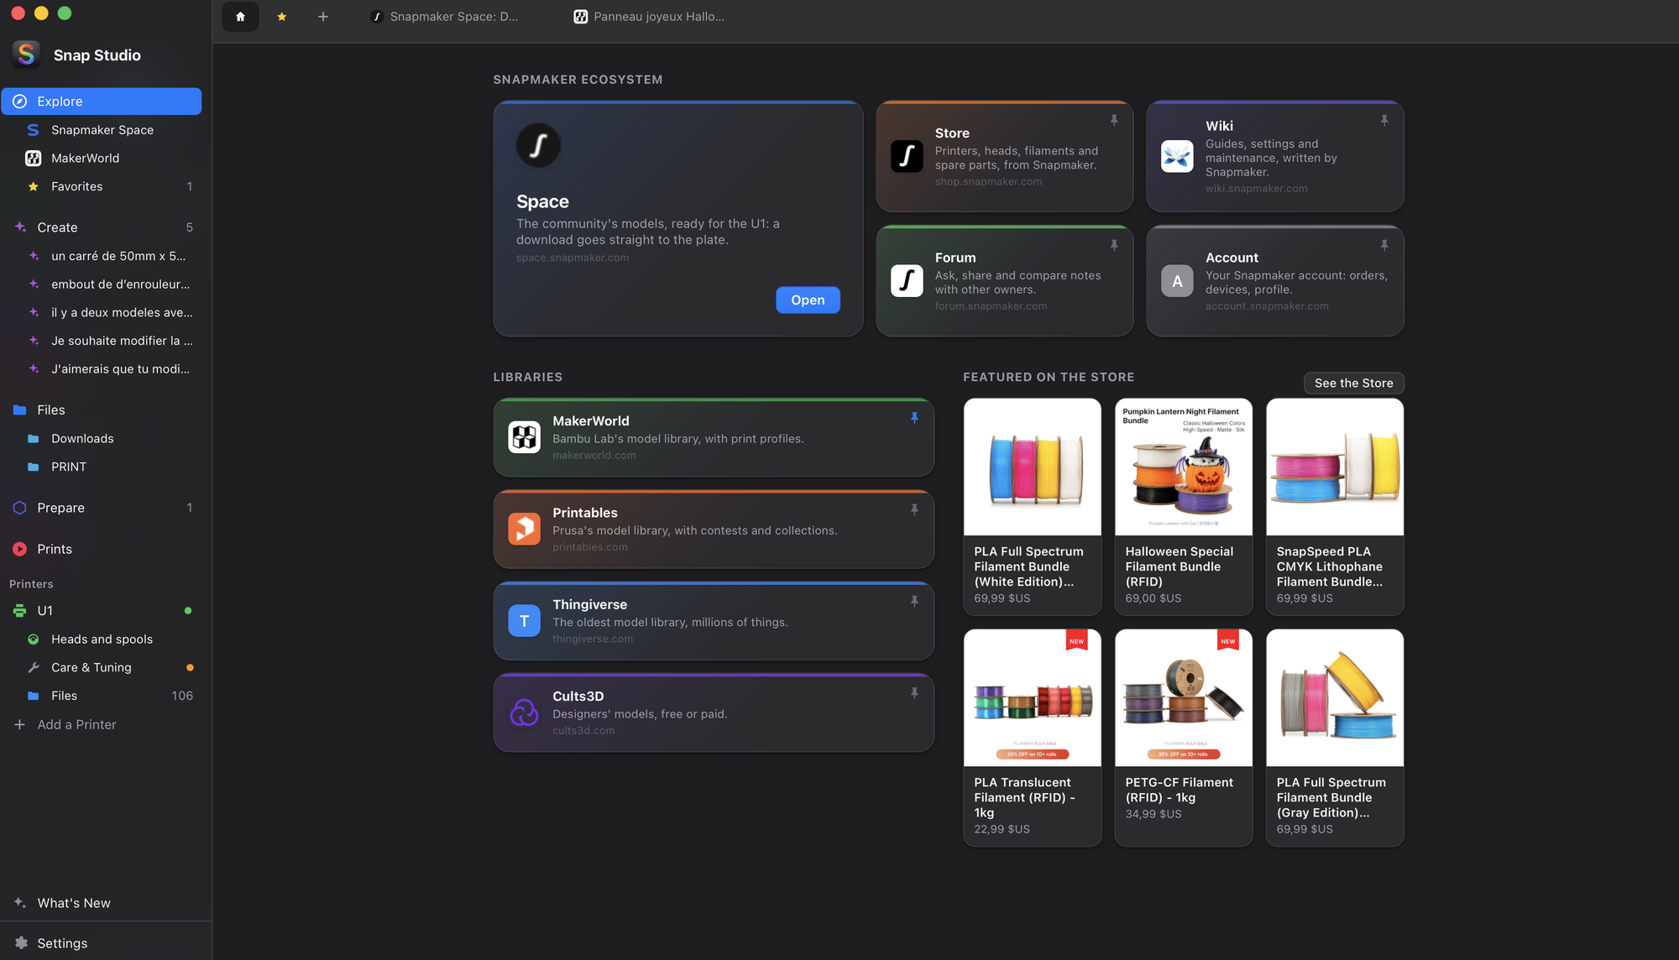This screenshot has height=960, width=1679.
Task: Open the home tab icon
Action: click(240, 17)
